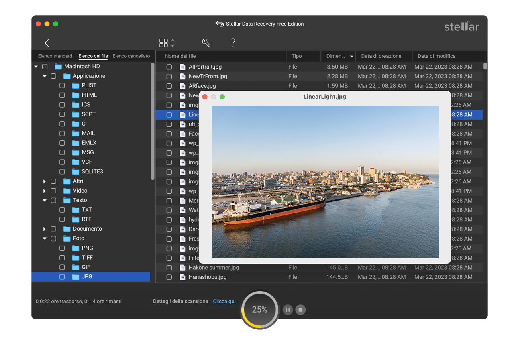The image size is (514, 345).
Task: Stop the scan
Action: pos(300,310)
